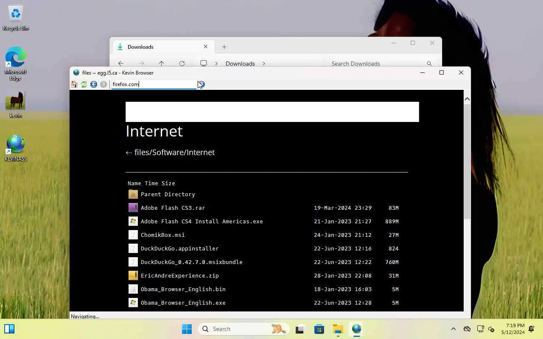Close the Downloads tab in File Explorer
Screen dimensions: 543x339
(206, 47)
